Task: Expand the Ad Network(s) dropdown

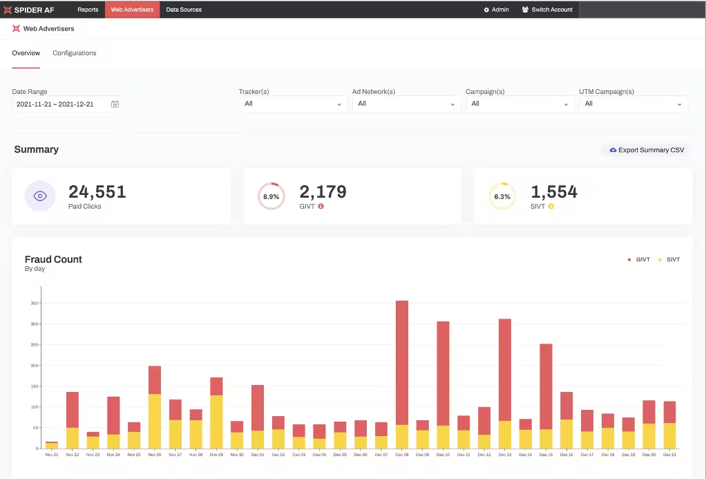Action: pyautogui.click(x=406, y=104)
